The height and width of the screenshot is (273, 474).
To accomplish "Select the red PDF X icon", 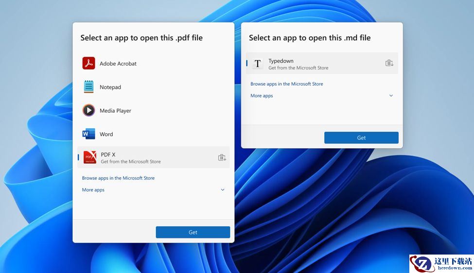I will (90, 157).
